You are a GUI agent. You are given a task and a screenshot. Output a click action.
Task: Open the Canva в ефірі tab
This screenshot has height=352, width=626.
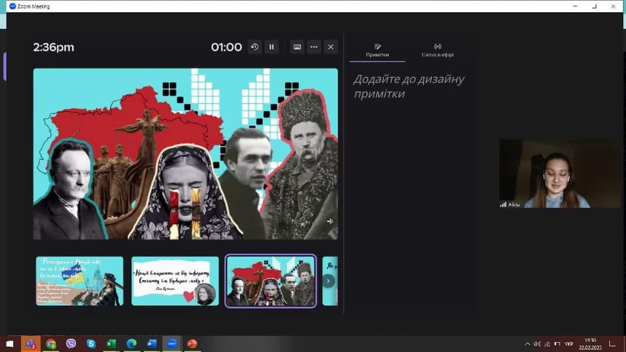438,50
